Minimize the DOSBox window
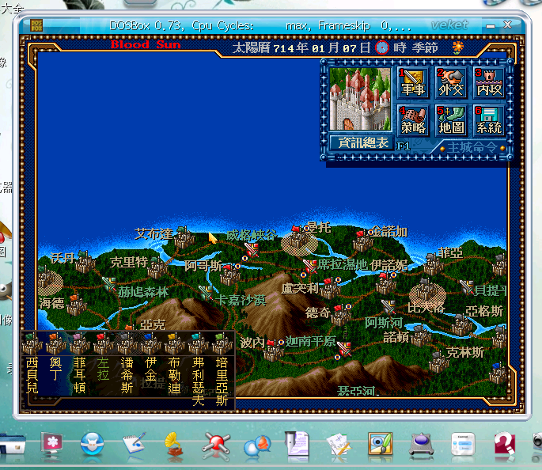This screenshot has height=470, width=542. 490,25
